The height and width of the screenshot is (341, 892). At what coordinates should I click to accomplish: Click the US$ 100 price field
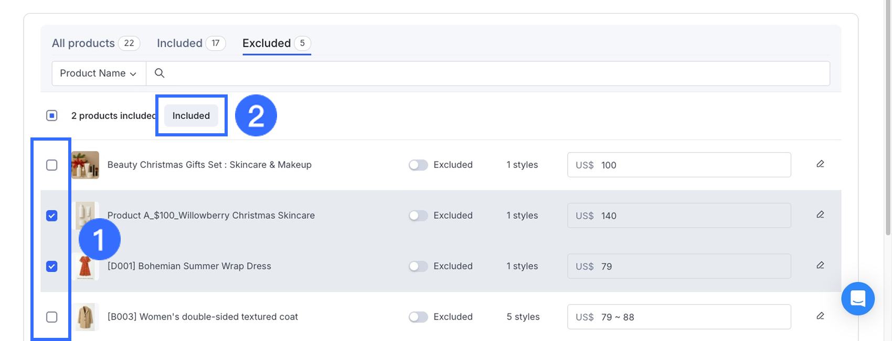tap(678, 165)
